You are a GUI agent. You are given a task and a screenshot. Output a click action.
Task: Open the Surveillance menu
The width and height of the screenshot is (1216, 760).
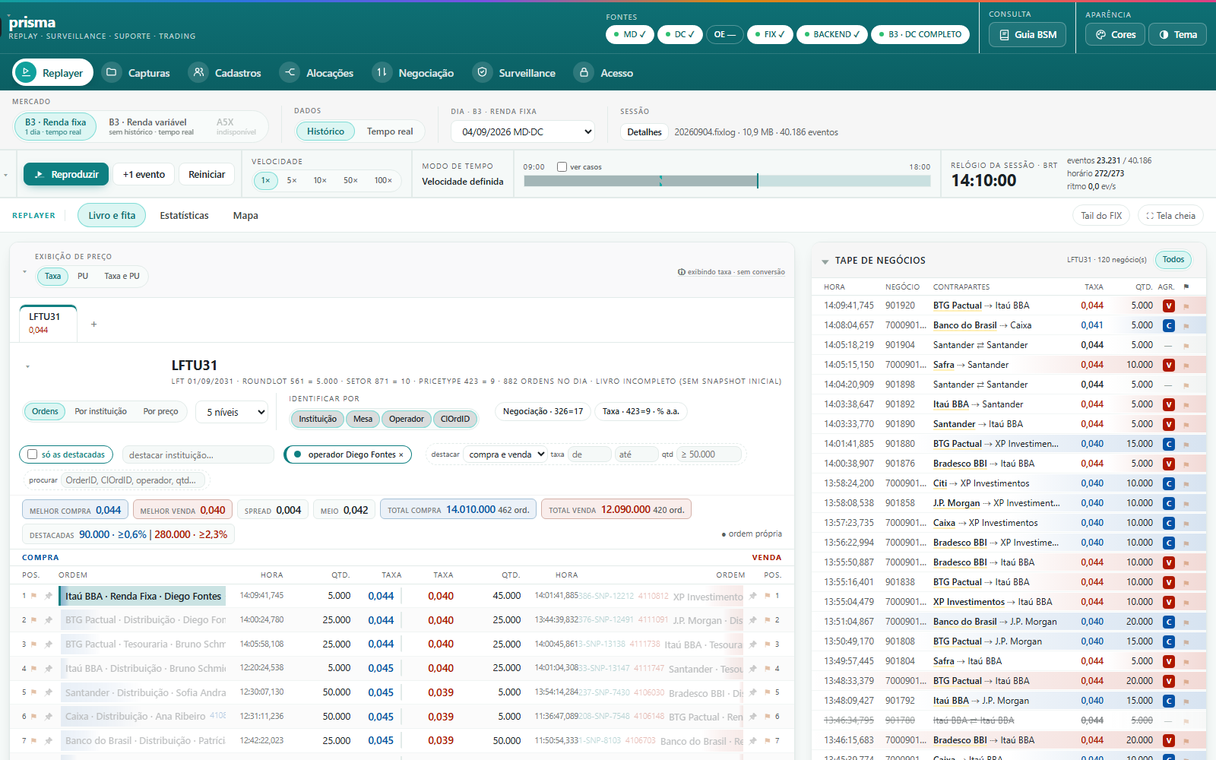pos(515,73)
